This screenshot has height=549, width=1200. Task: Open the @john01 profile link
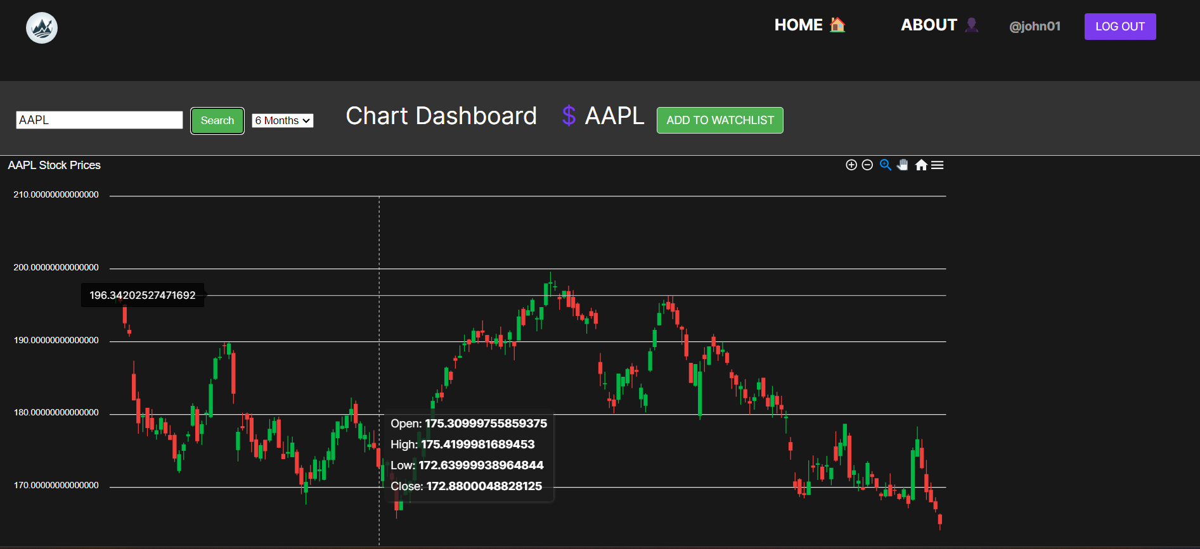pos(1035,26)
